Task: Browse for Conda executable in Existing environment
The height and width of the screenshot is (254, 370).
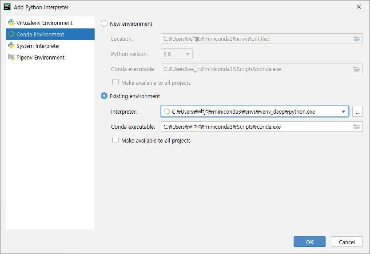Action: 357,127
